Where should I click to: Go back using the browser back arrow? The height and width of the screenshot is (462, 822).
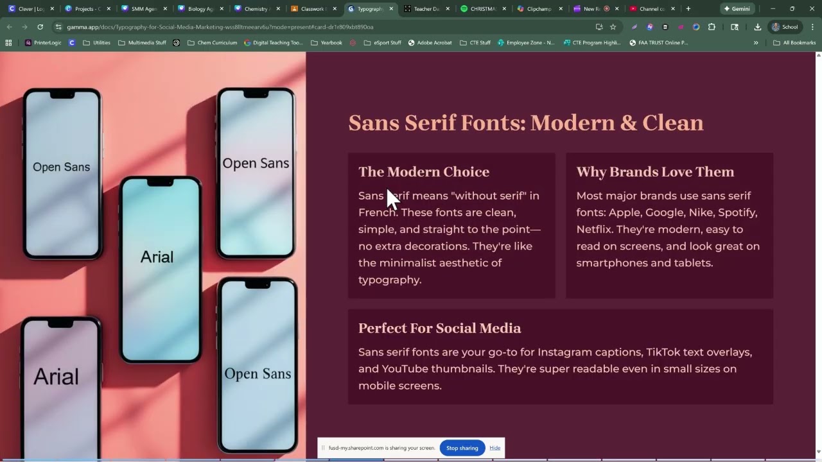pos(9,27)
